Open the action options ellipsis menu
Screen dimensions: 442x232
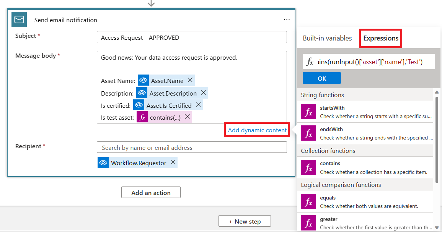pos(287,19)
